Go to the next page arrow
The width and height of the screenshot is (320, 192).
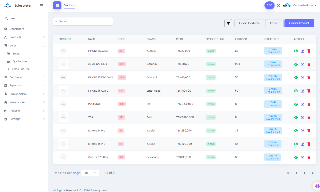pyautogui.click(x=304, y=173)
